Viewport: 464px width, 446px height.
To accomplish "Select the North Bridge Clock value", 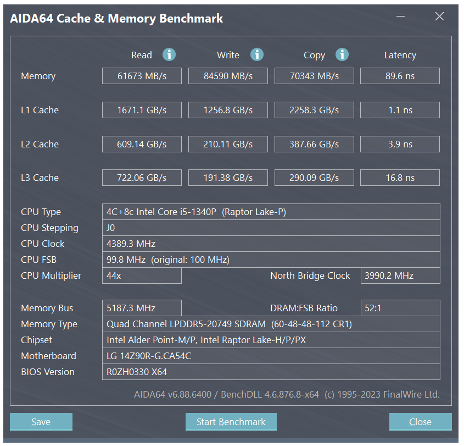I will 400,276.
